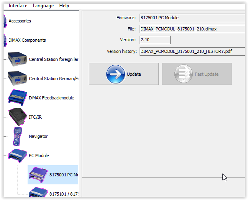Screen dimensions: 248x200
Task: Click the Update button
Action: pos(124,74)
